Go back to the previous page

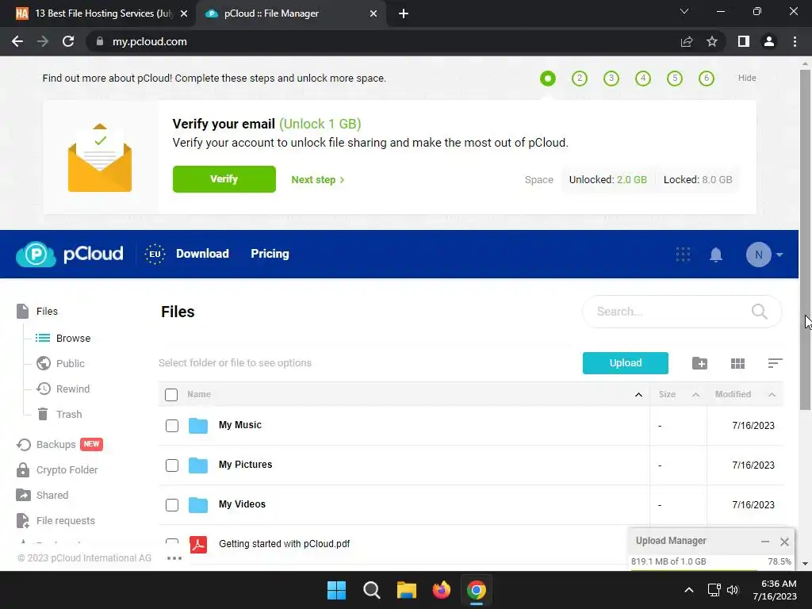click(x=17, y=41)
